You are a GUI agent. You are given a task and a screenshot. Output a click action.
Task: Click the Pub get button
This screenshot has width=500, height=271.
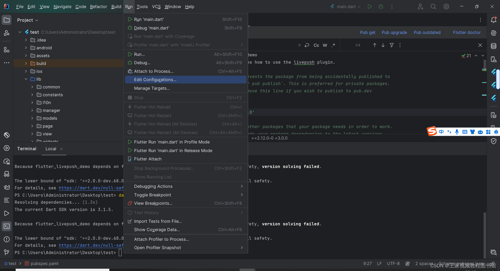[x=367, y=32]
